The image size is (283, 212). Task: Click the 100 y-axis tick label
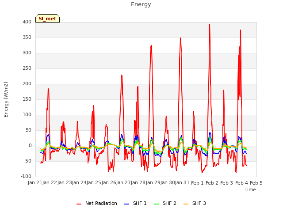coord(27,115)
